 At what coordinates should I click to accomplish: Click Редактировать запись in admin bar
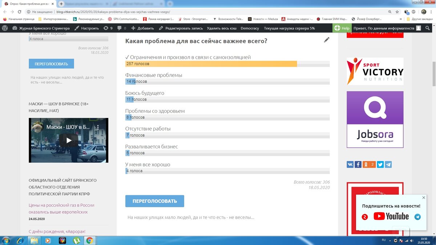(181, 28)
